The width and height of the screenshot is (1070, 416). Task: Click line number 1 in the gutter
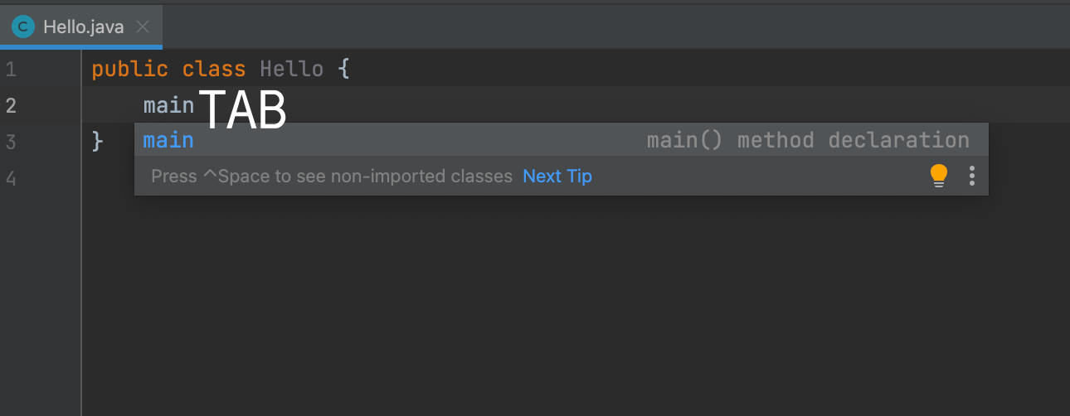pyautogui.click(x=11, y=69)
